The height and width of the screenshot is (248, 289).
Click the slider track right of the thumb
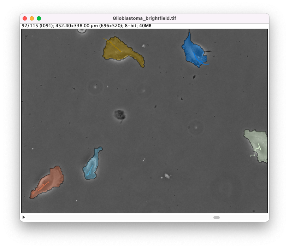click(x=244, y=218)
